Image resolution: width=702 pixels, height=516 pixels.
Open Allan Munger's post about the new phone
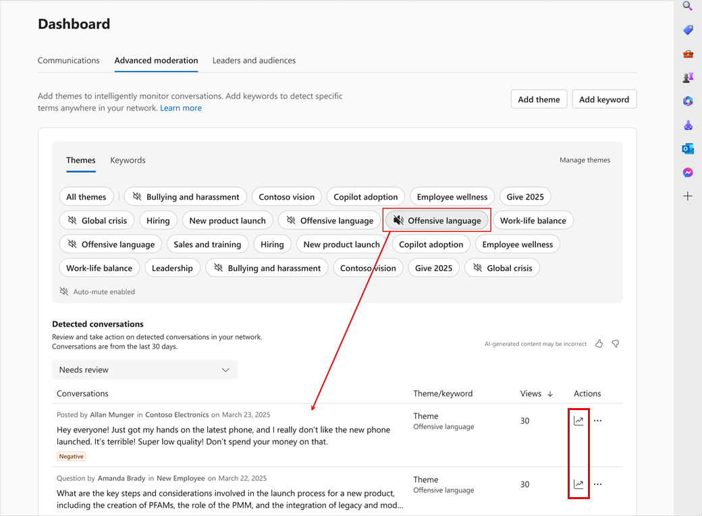[x=223, y=436]
